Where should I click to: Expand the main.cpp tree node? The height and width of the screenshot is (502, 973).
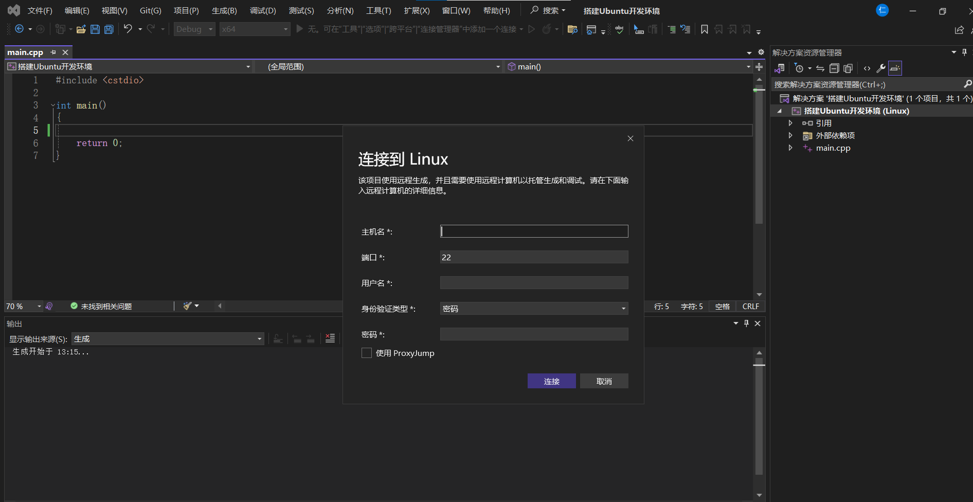[790, 148]
